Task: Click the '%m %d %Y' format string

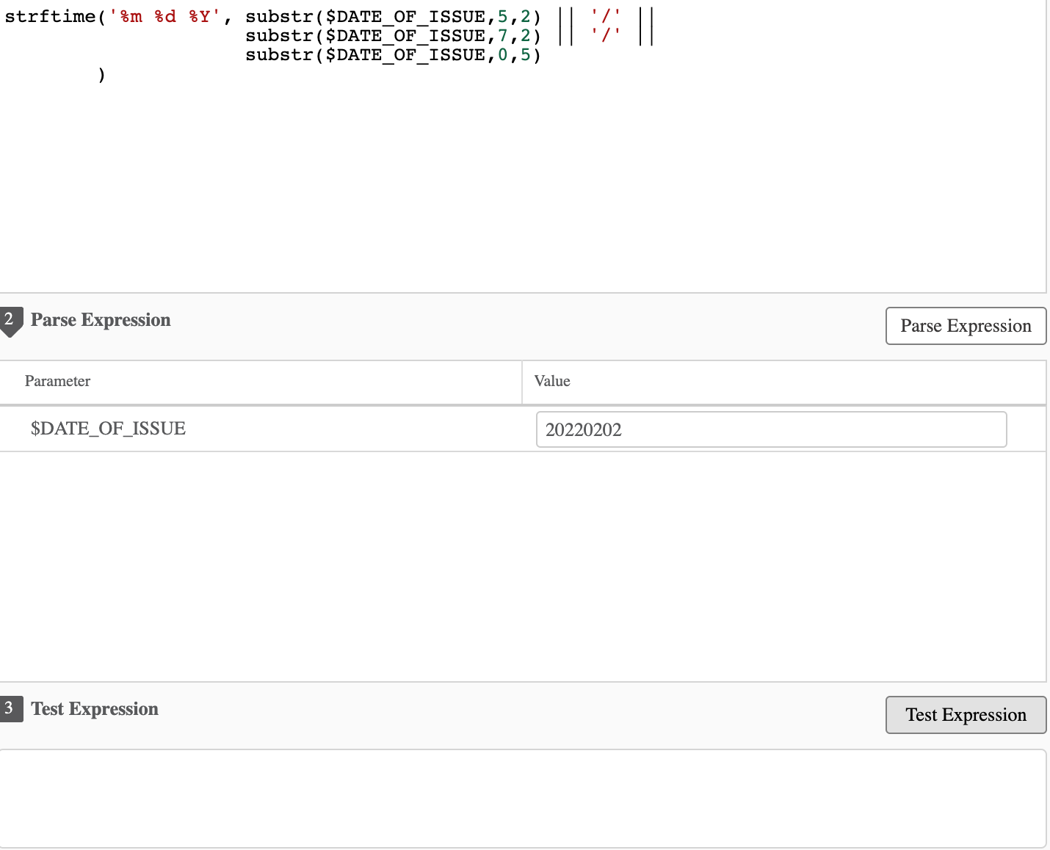Action: click(165, 17)
